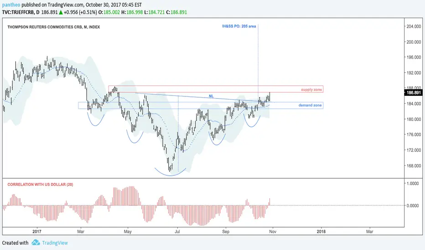Click the low value L:184.721
Viewport: 425px width, 250px height.
(x=154, y=12)
